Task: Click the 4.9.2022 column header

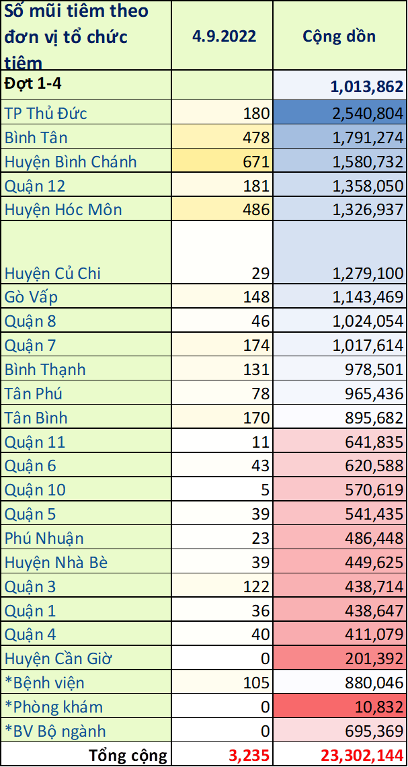Action: 222,36
